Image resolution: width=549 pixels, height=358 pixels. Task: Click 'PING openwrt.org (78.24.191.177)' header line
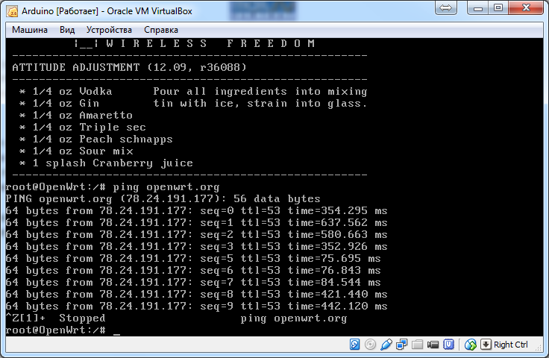[x=163, y=199]
